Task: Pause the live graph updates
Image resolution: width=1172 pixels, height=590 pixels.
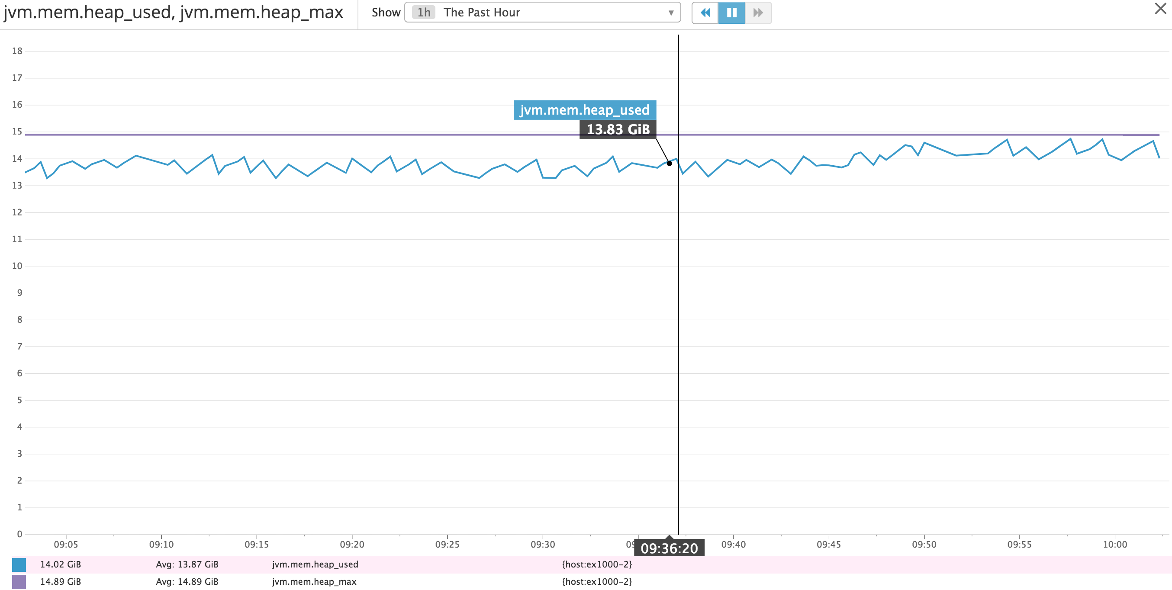Action: coord(731,13)
